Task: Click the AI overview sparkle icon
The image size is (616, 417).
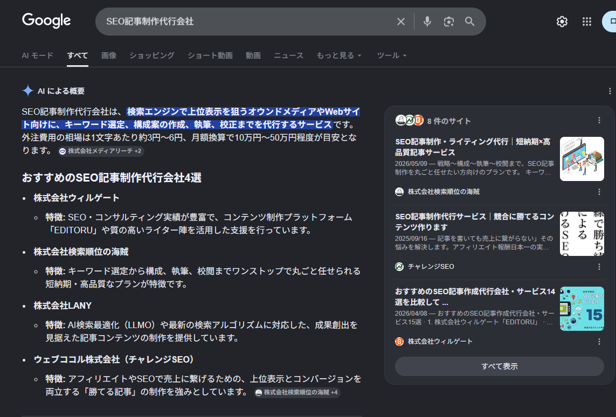Action: coord(28,91)
